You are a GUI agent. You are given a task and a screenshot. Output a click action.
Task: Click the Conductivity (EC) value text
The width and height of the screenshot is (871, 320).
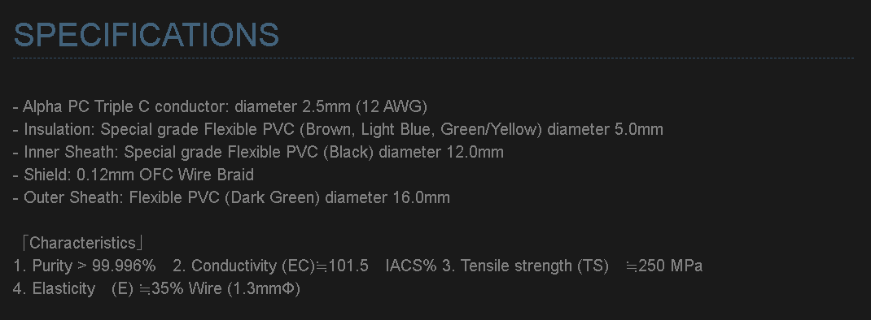[x=270, y=266]
